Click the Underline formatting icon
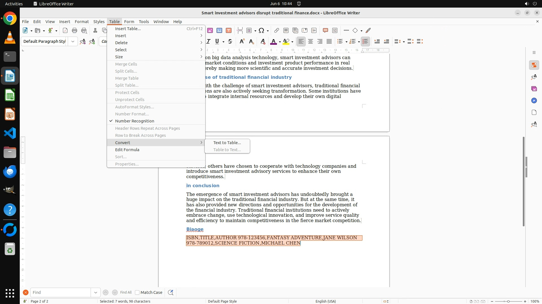Viewport: 542px width, 304px height. click(x=217, y=42)
